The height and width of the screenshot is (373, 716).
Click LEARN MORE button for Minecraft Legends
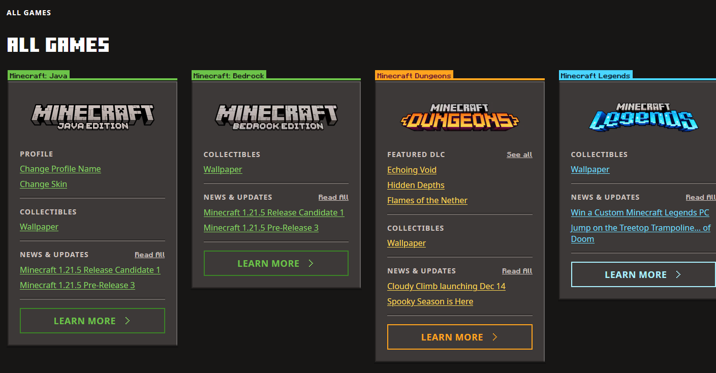(643, 274)
